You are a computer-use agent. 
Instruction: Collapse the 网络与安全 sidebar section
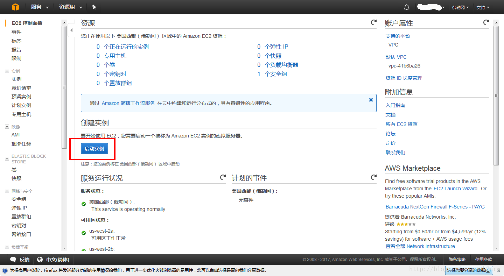pyautogui.click(x=7, y=191)
